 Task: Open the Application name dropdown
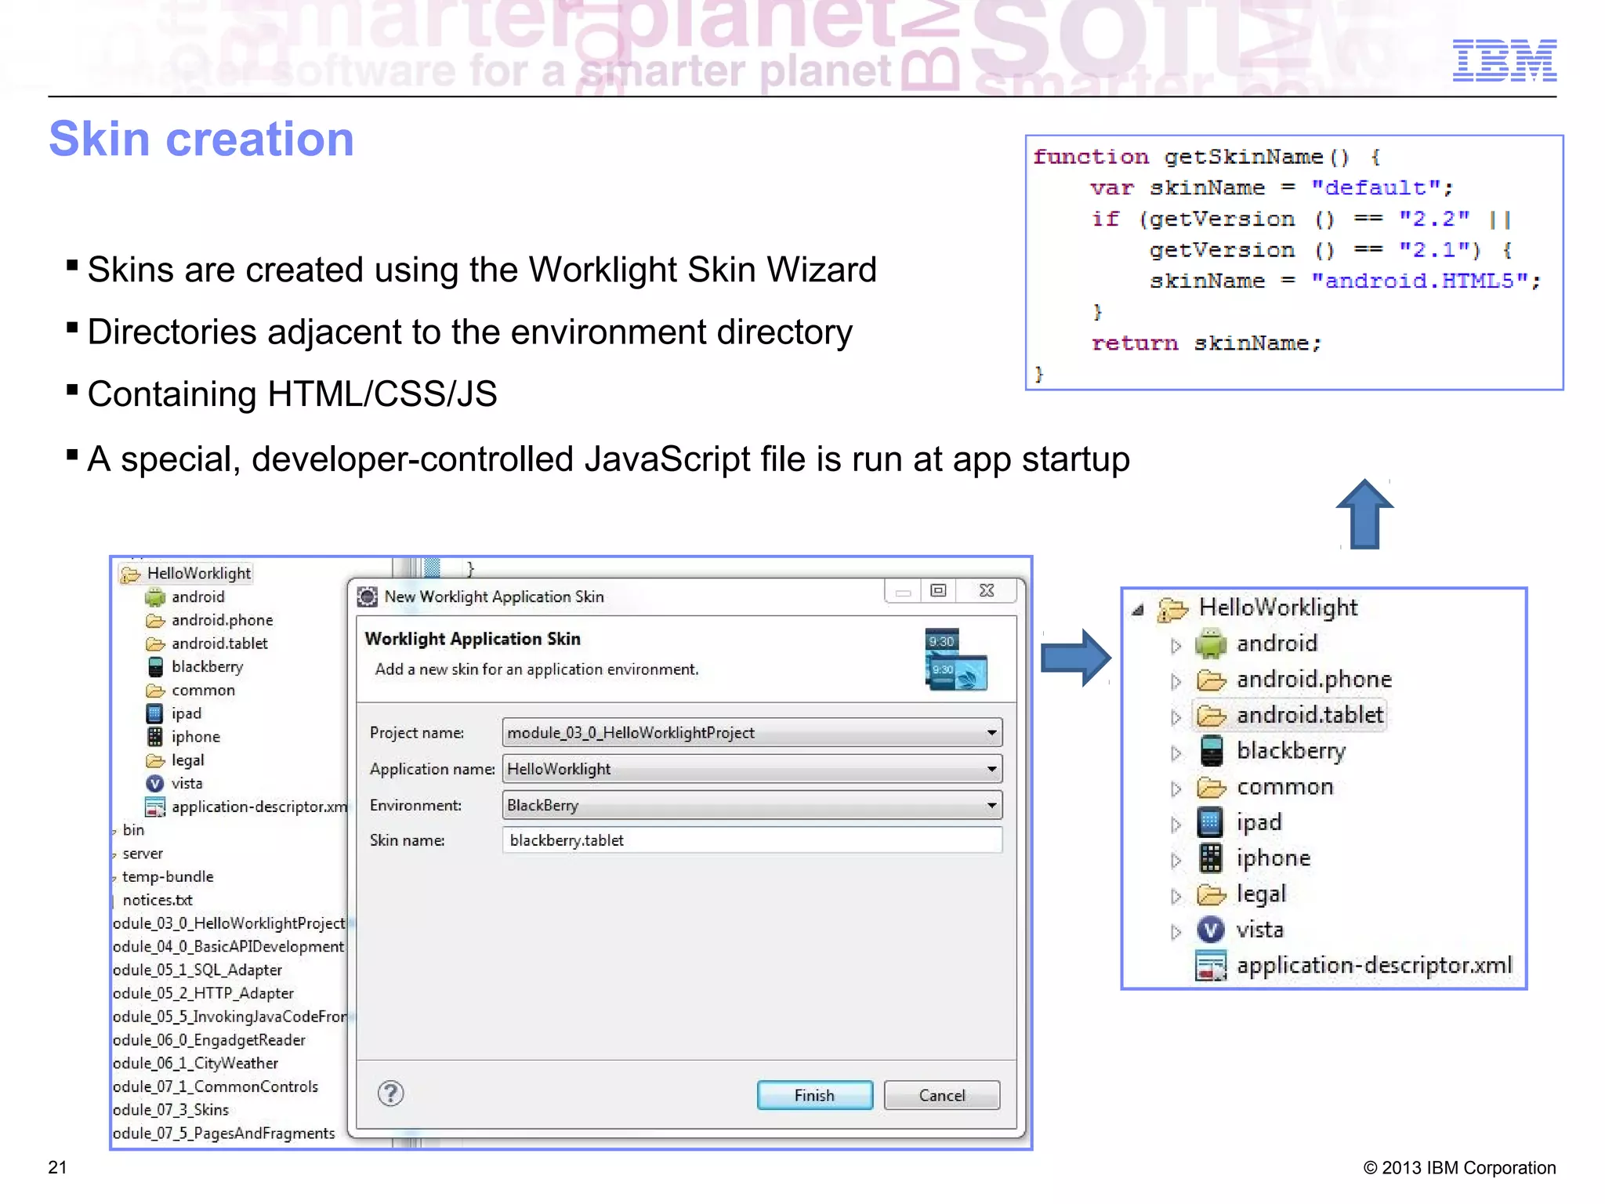tap(752, 769)
